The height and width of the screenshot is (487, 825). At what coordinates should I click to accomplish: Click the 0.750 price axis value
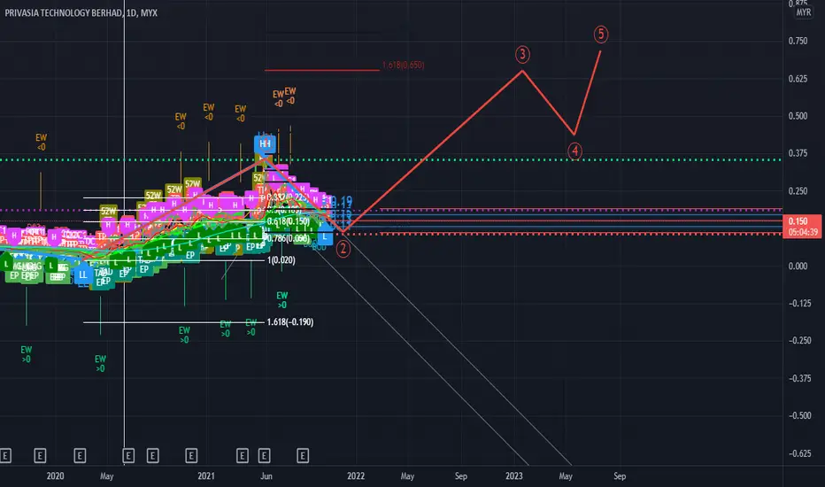point(798,41)
